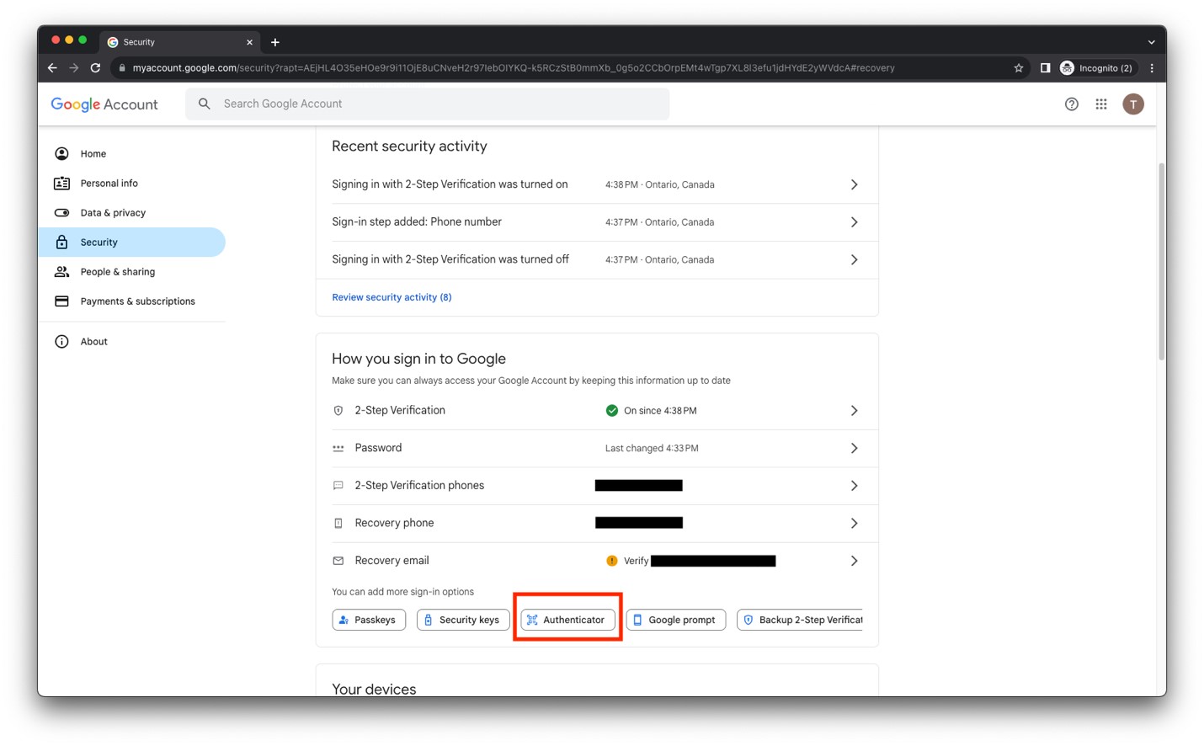The width and height of the screenshot is (1204, 746).
Task: Click the Recovery phone device icon
Action: click(338, 524)
